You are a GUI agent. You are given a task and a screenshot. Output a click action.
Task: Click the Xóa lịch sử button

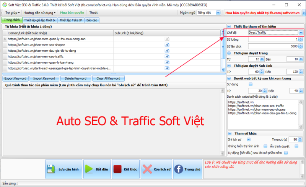[156, 169]
